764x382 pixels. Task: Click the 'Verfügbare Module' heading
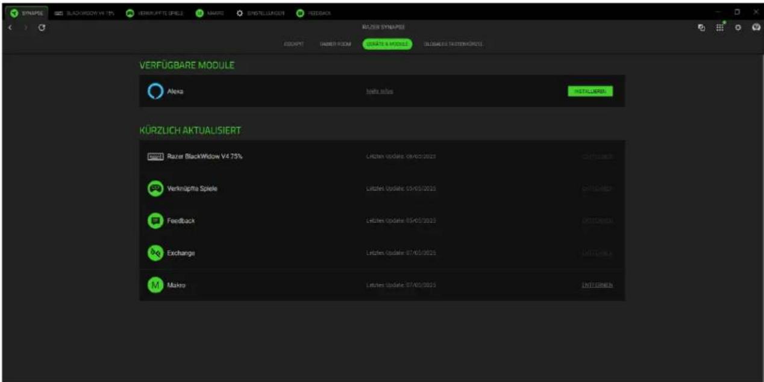(x=187, y=64)
